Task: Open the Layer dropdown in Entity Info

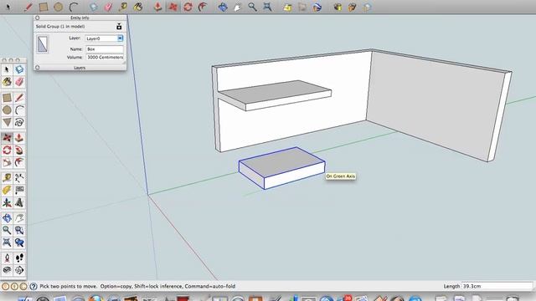Action: (x=104, y=38)
